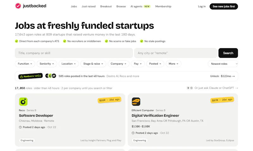
Task: Focus the Any city or "remote" field
Action: click(x=176, y=53)
